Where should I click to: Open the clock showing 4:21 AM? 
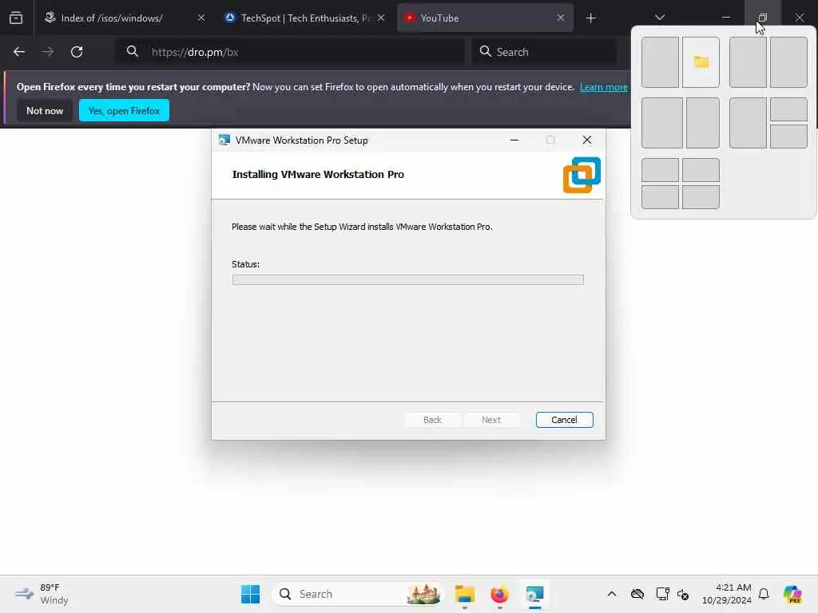(x=727, y=594)
